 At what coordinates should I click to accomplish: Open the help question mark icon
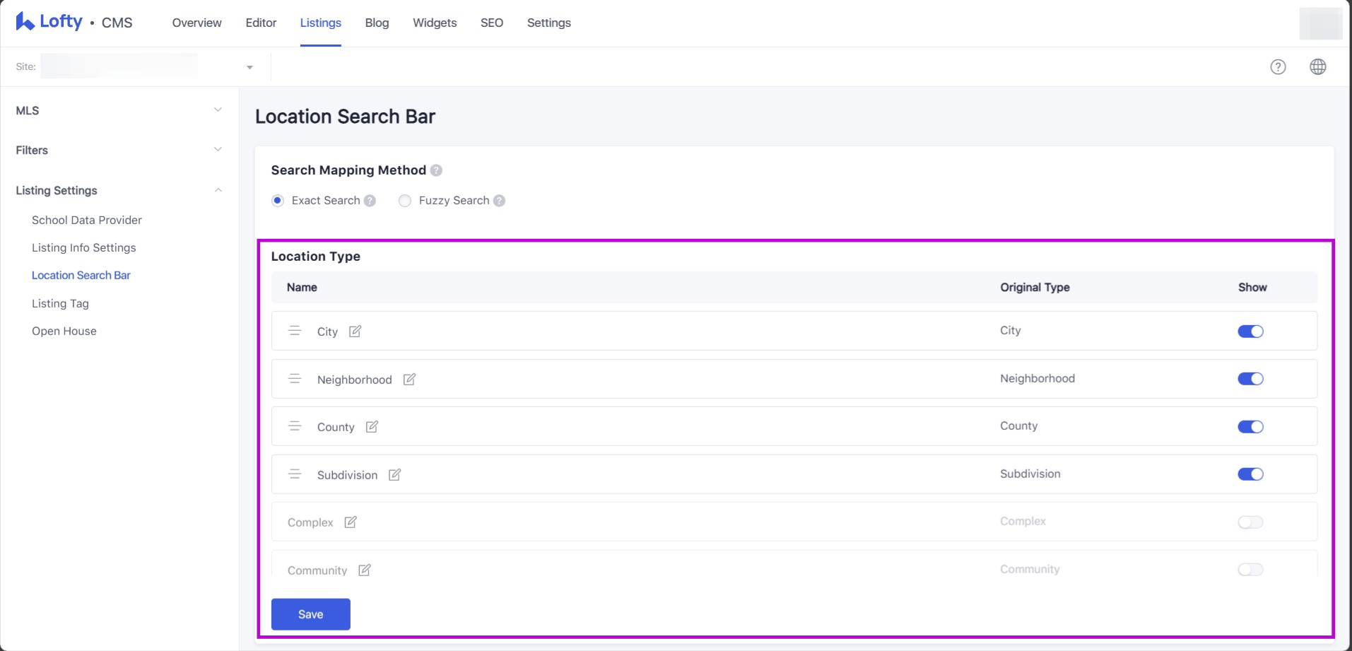[x=1278, y=67]
